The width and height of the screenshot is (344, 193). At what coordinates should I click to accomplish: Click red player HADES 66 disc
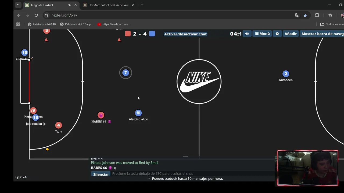tap(101, 115)
